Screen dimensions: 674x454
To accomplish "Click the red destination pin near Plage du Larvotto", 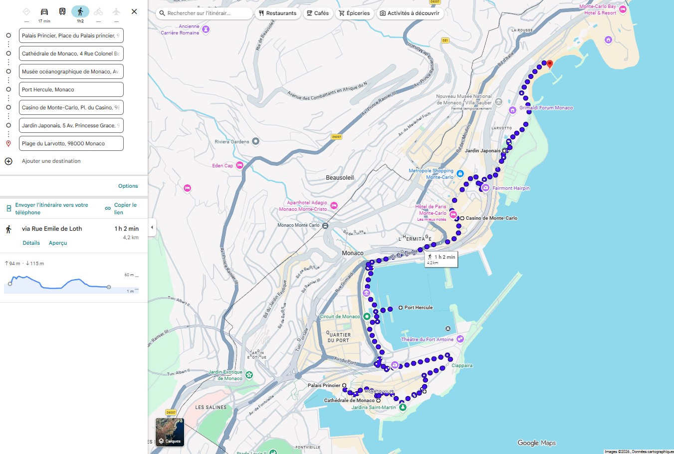I will click(x=549, y=64).
